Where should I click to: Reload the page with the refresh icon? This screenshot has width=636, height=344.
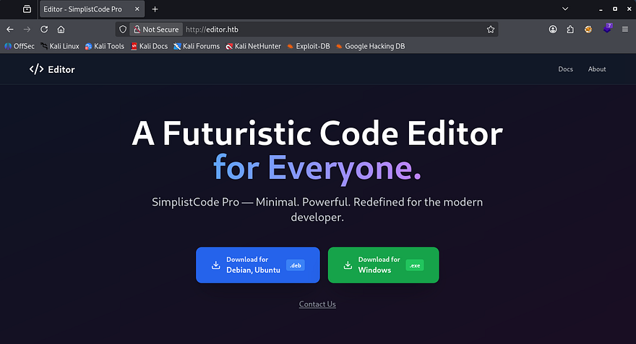[x=44, y=30]
